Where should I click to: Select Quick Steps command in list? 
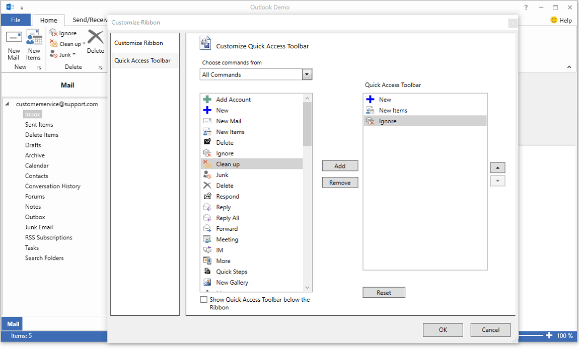coord(232,272)
